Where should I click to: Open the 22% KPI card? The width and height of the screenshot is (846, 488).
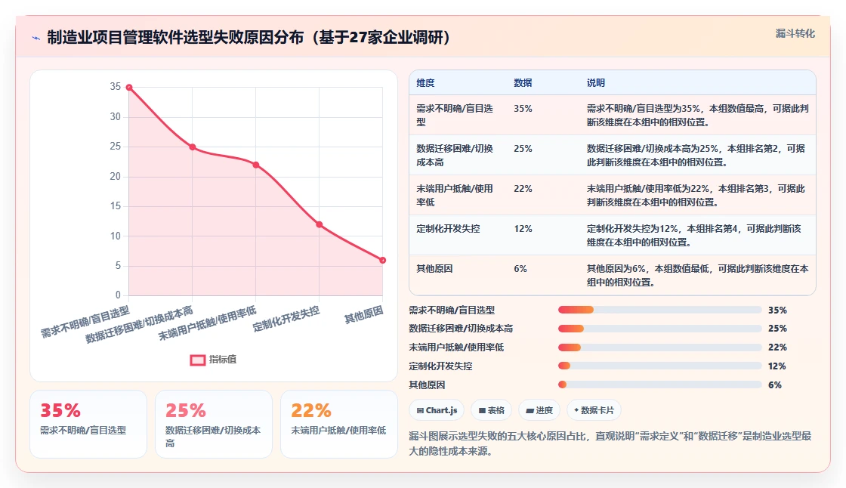pos(339,425)
